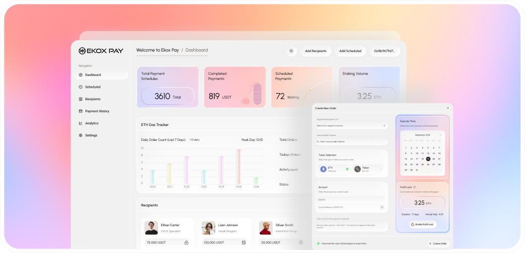
Task: Open Analytics in the sidebar navigation
Action: (x=91, y=123)
